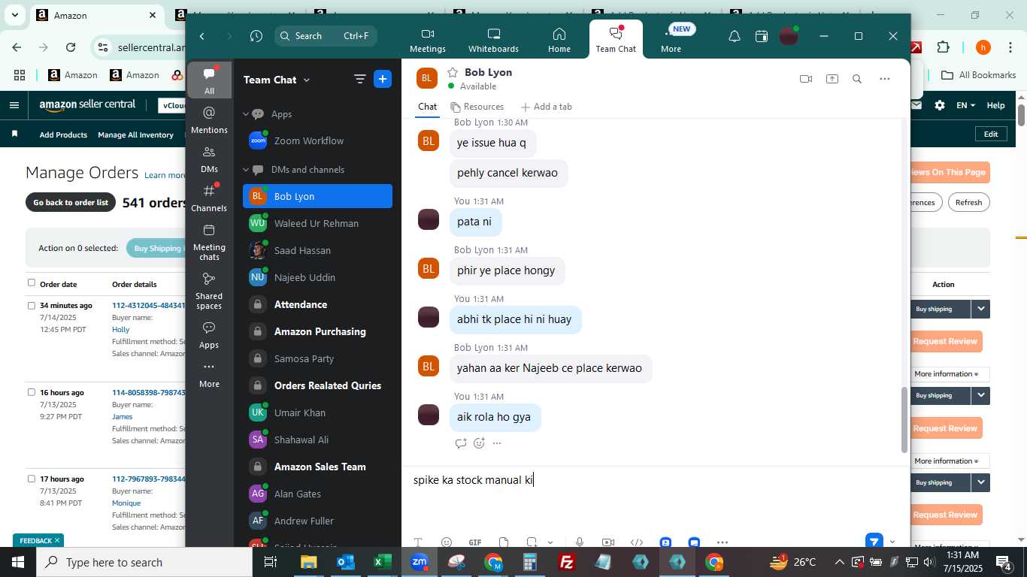Click the chat scrollbar
The height and width of the screenshot is (577, 1027).
pyautogui.click(x=904, y=418)
